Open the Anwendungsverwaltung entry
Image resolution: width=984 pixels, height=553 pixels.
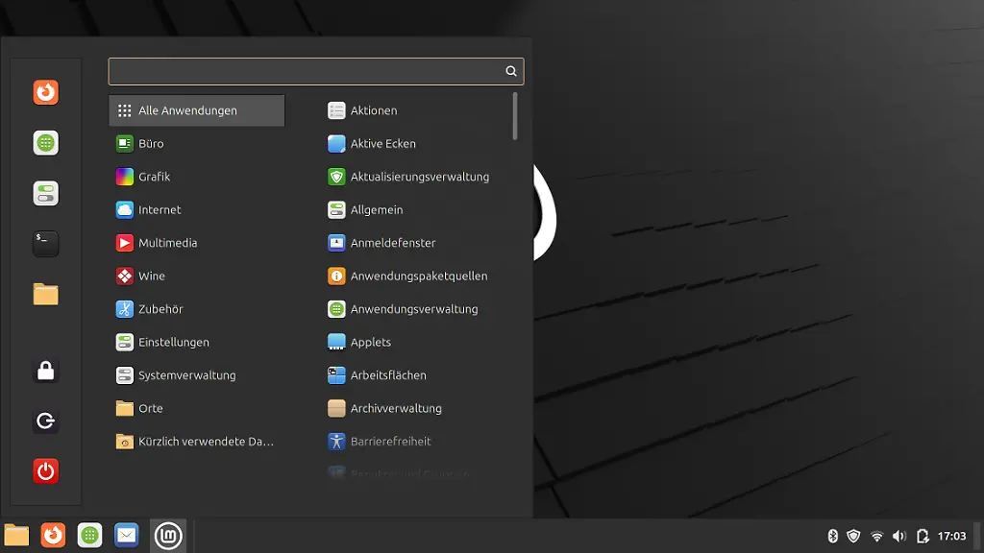click(x=413, y=309)
